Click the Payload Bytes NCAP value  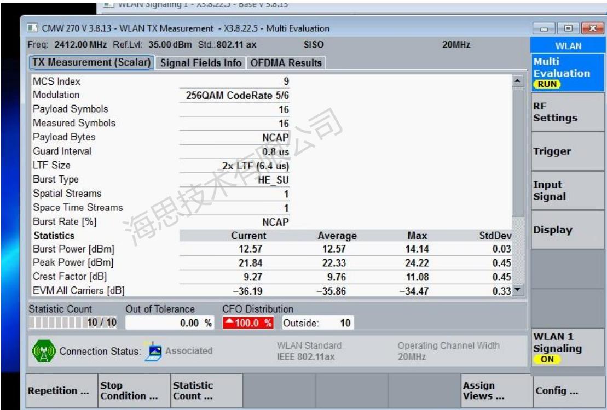click(275, 138)
